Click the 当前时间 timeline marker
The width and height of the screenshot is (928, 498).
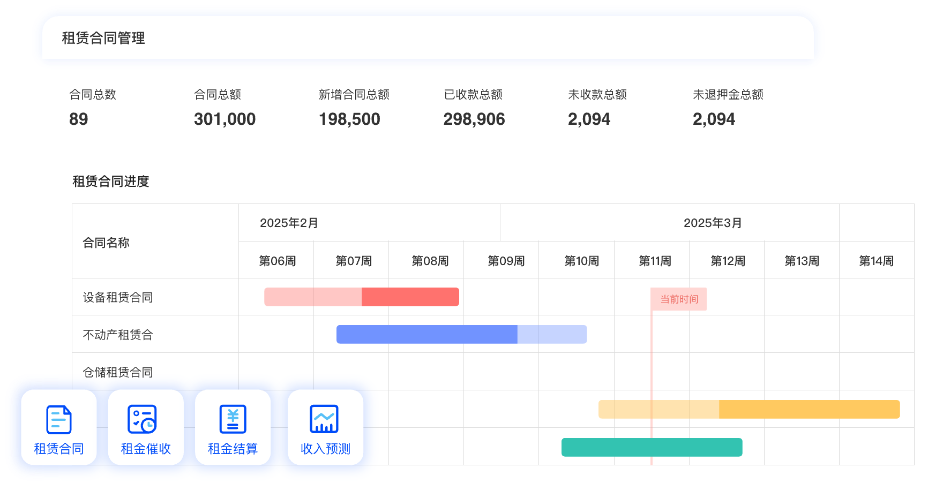point(678,299)
